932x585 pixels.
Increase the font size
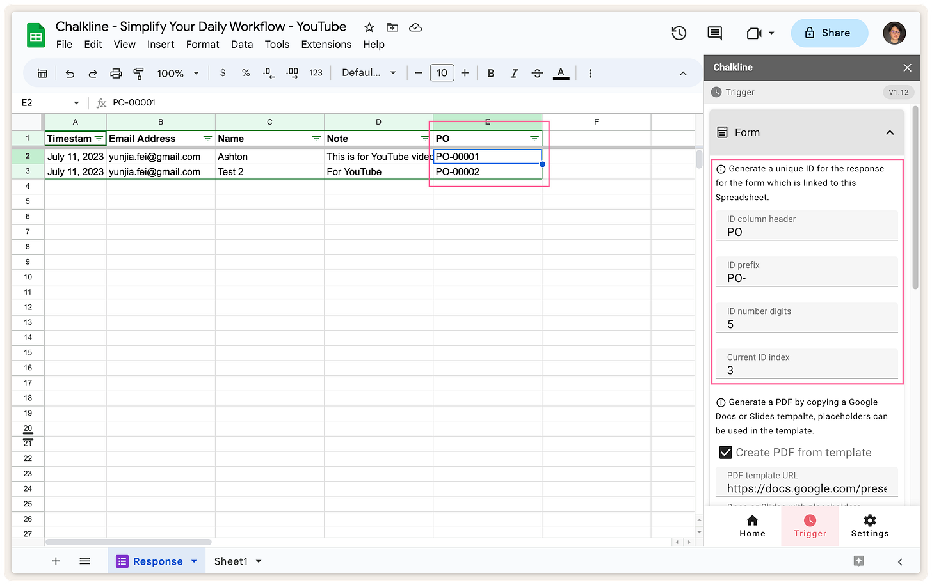point(465,73)
